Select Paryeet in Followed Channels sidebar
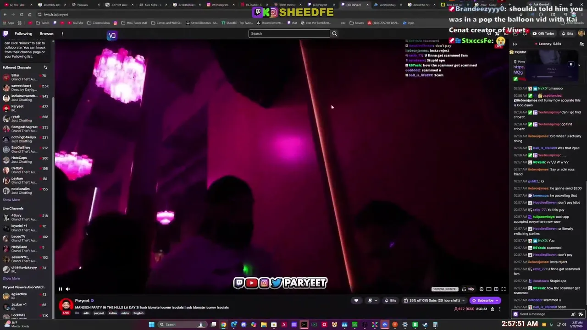The image size is (587, 330). [x=26, y=108]
